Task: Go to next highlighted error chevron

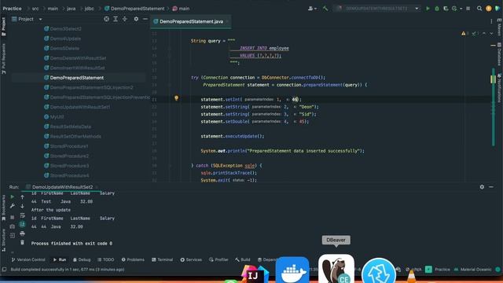Action: click(491, 33)
